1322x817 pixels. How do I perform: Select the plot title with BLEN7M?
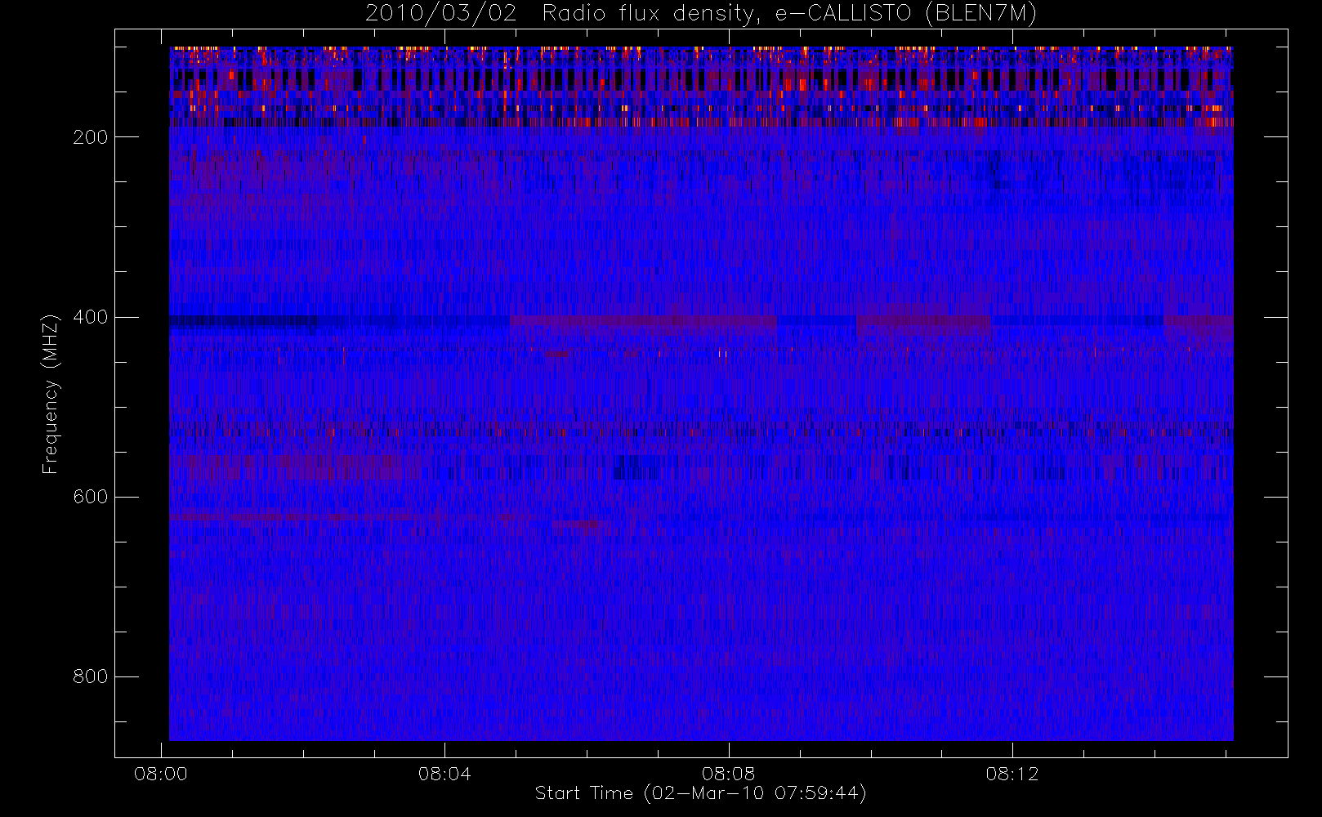click(701, 14)
